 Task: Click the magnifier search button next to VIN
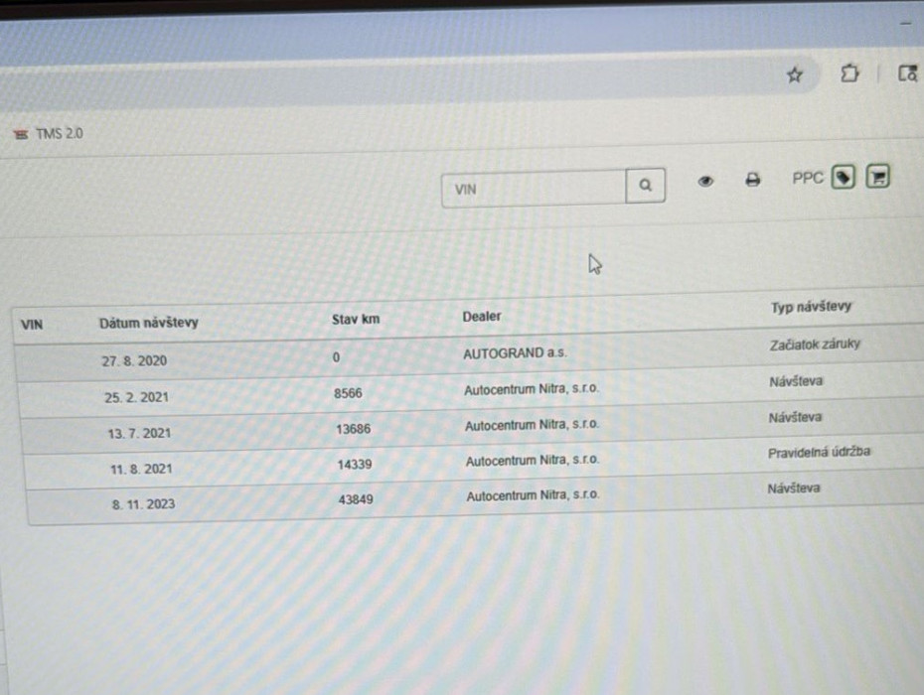coord(645,186)
